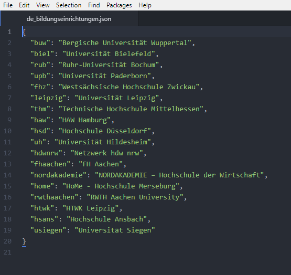Open the Packages menu
Image resolution: width=291 pixels, height=275 pixels.
coord(119,5)
